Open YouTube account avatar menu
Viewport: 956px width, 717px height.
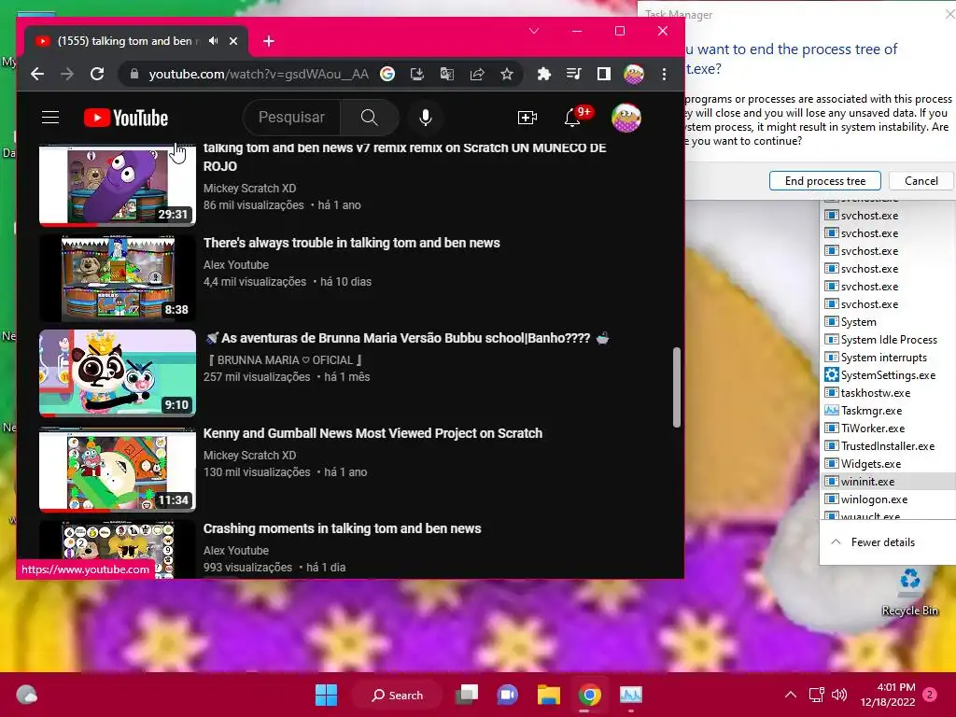point(626,118)
